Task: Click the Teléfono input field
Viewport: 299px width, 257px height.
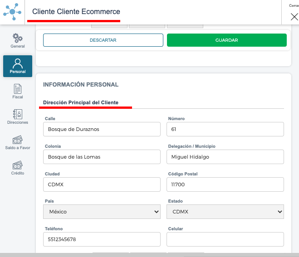Action: pyautogui.click(x=102, y=239)
